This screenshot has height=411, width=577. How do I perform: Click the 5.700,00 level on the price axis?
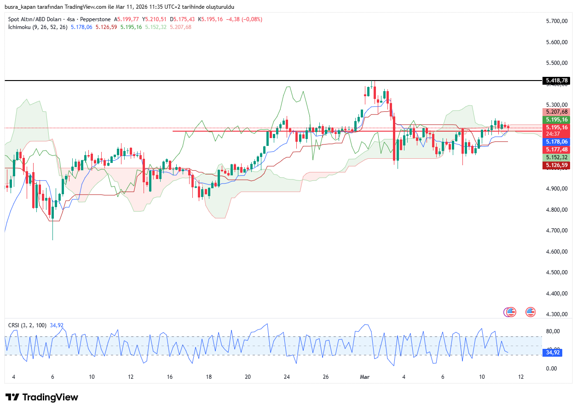pos(556,21)
